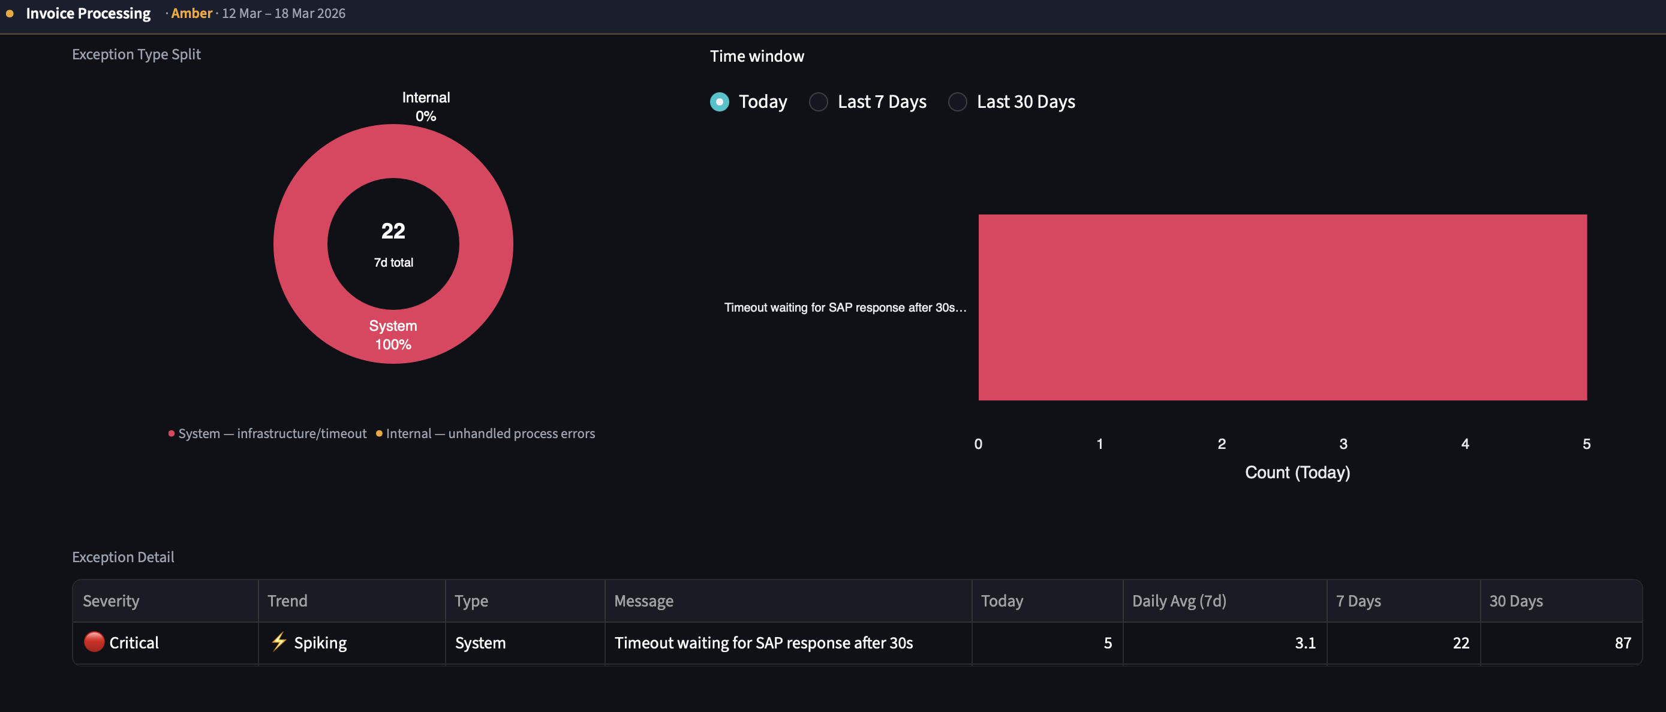Click the date range 12 Mar – 18 Mar 2026
This screenshot has height=712, width=1666.
[284, 13]
